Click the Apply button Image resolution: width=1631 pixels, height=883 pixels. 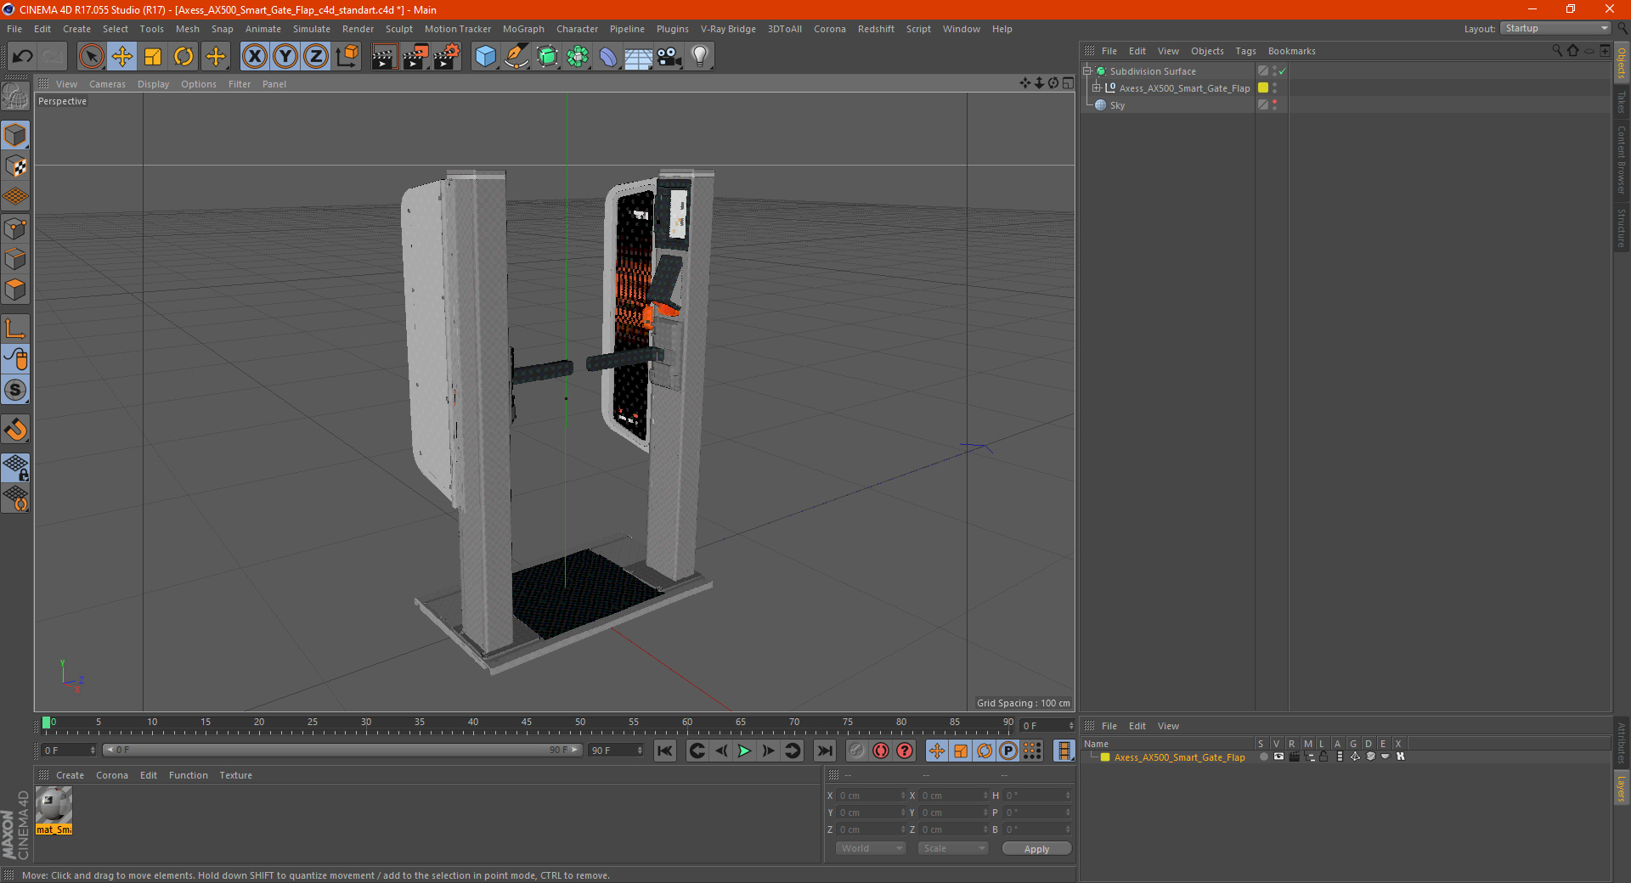point(1036,849)
